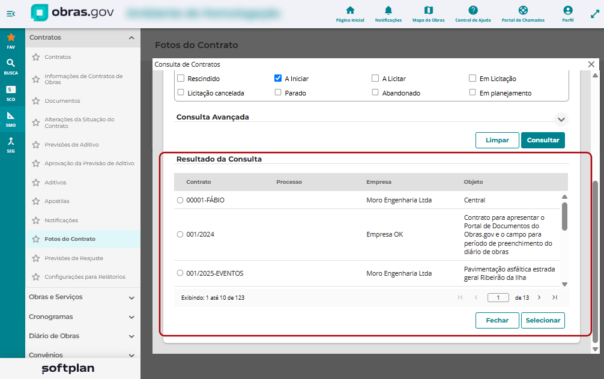This screenshot has width=604, height=379.
Task: Click the page number input field
Action: tap(498, 297)
